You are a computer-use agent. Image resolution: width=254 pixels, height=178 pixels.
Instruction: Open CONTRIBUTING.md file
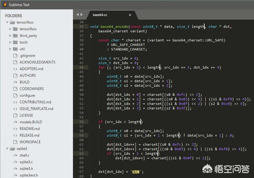pos(35,102)
